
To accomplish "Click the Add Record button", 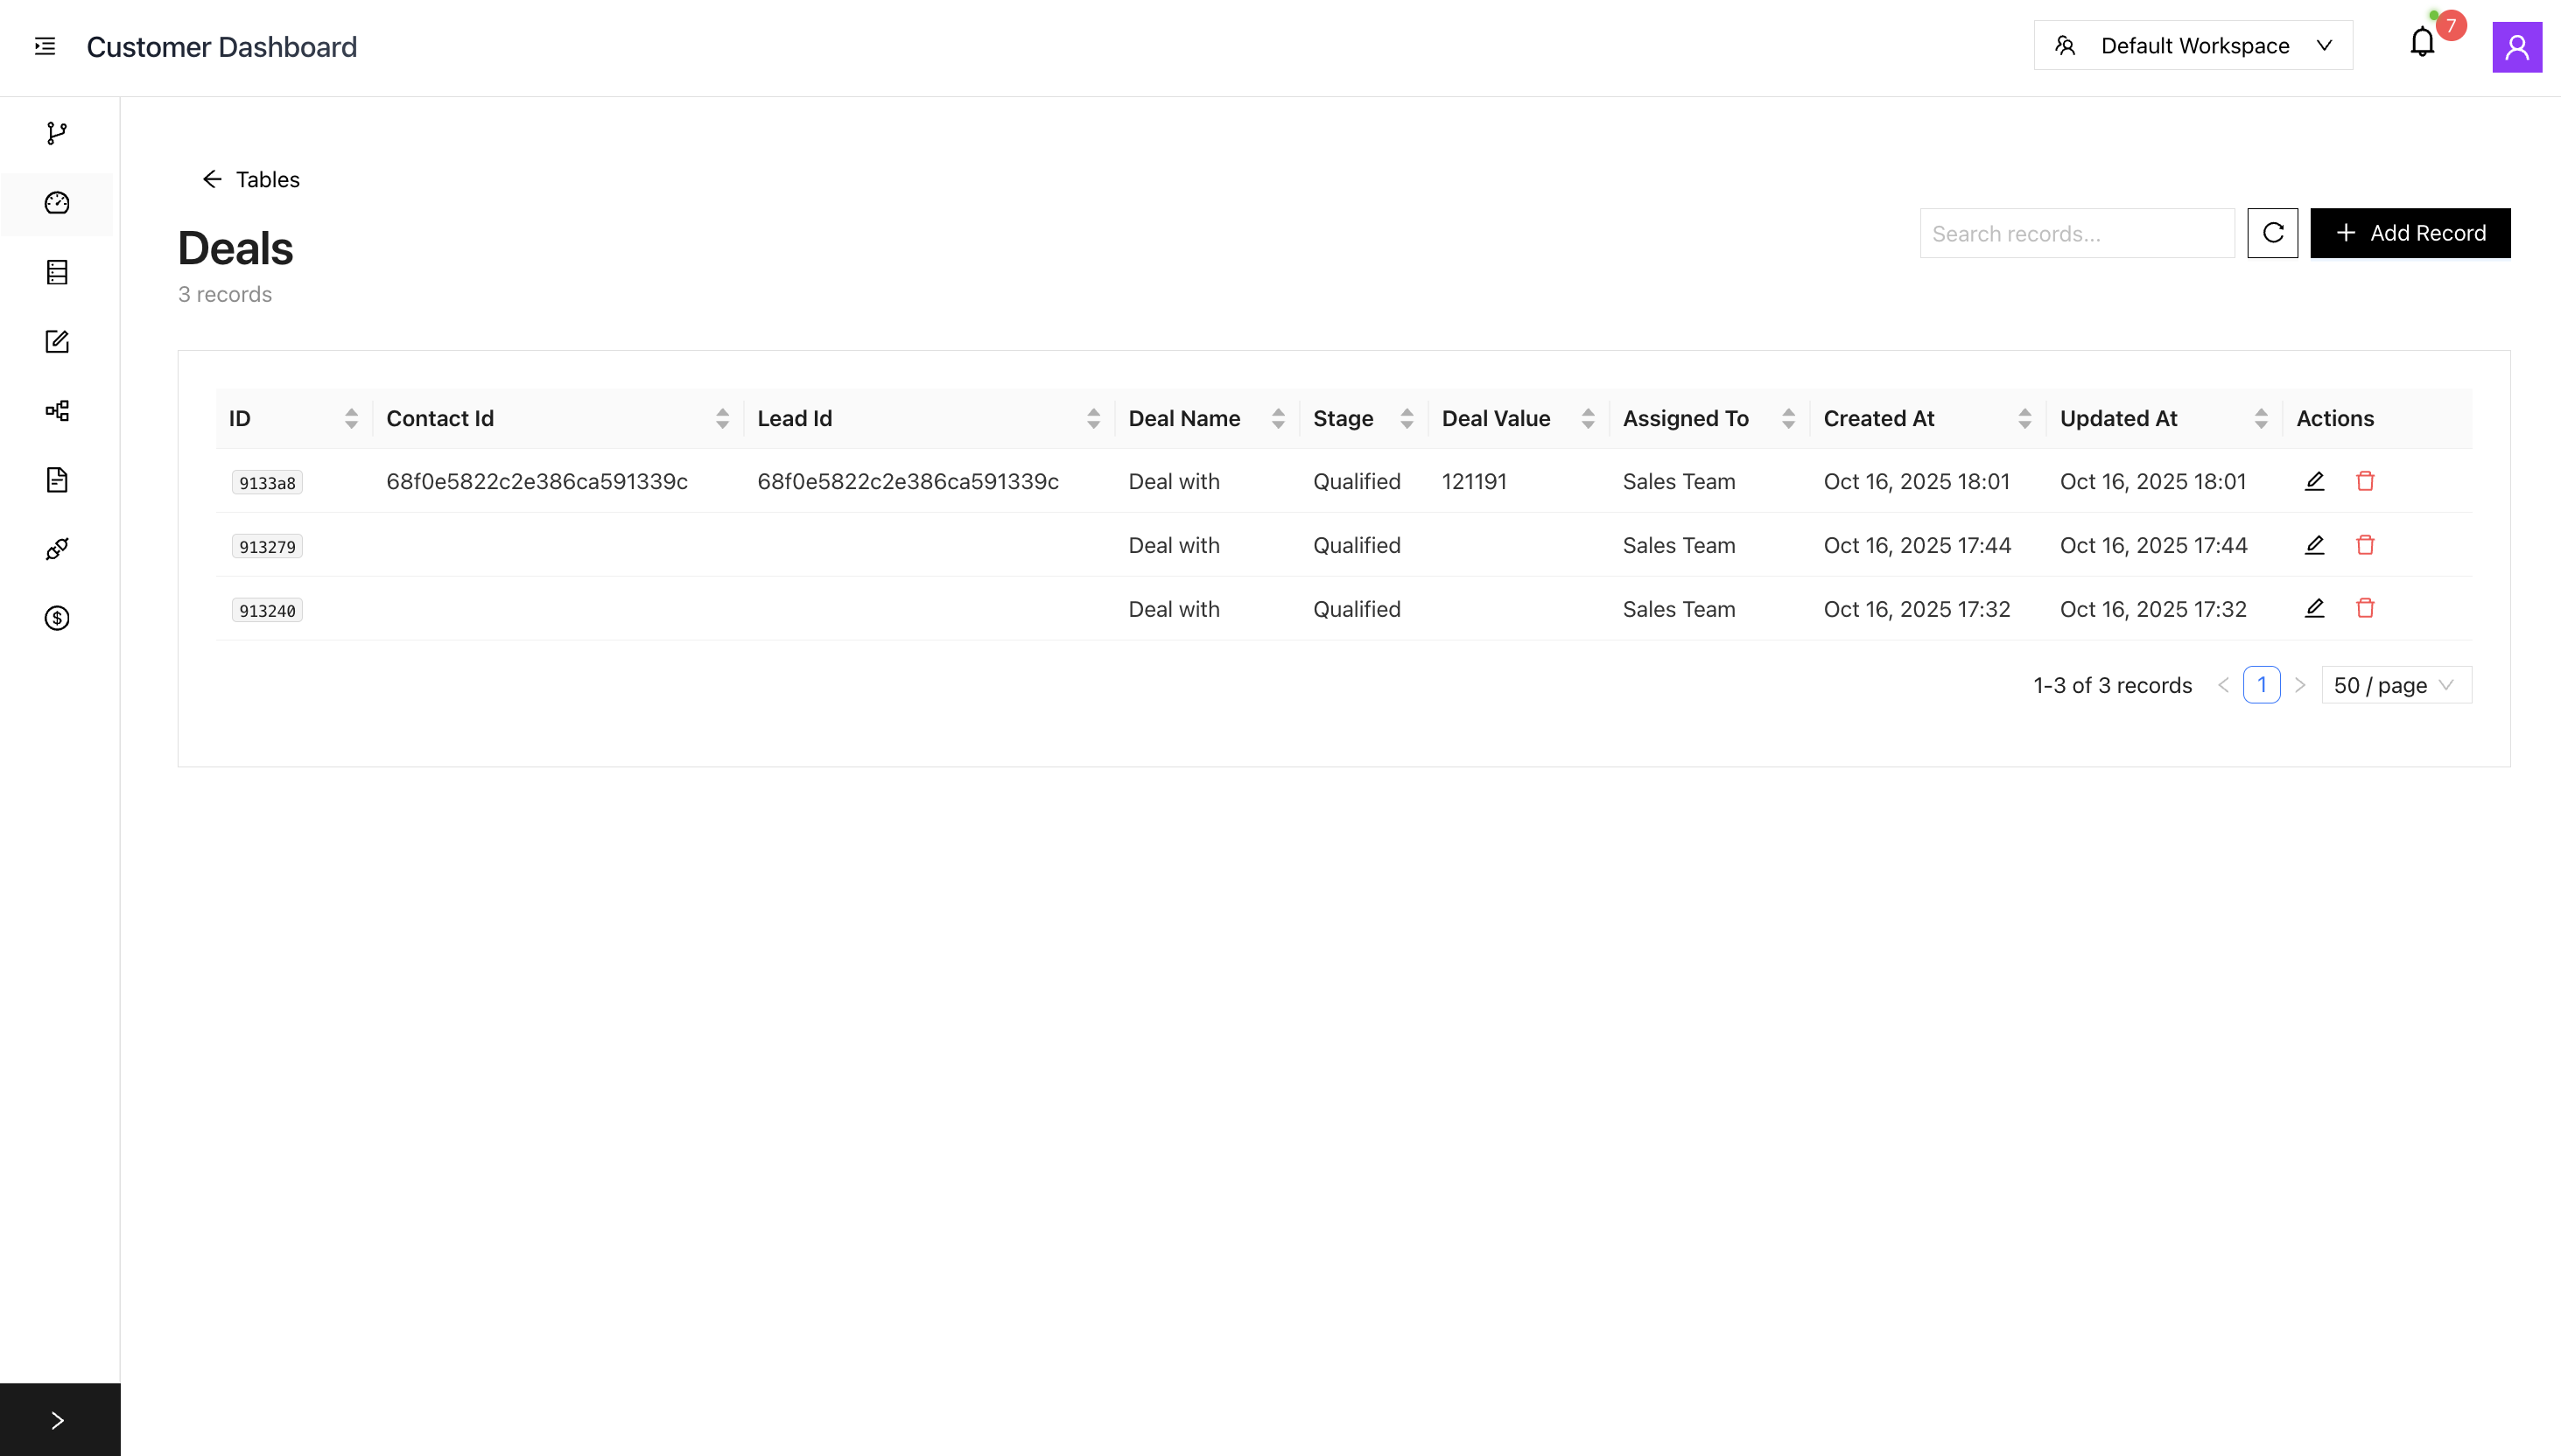I will pos(2409,233).
